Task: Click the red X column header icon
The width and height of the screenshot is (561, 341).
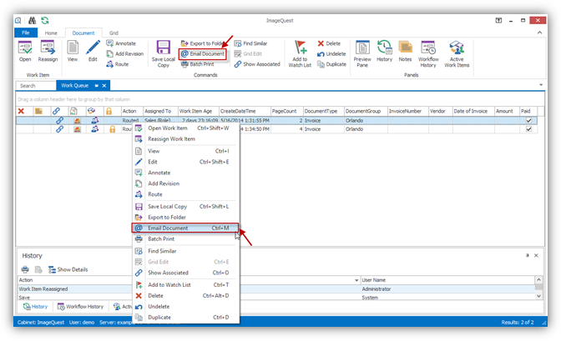Action: (21, 111)
